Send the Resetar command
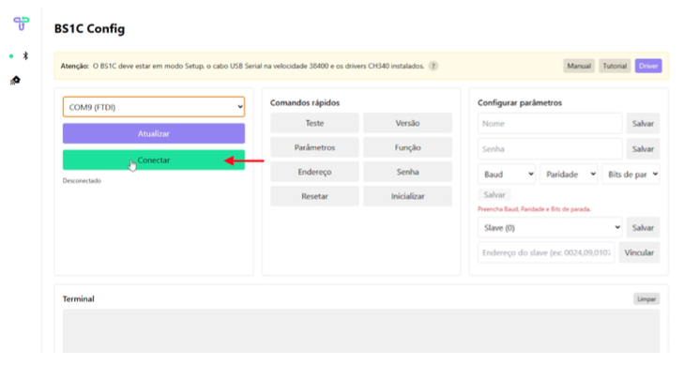This screenshot has width=684, height=381. (x=314, y=196)
